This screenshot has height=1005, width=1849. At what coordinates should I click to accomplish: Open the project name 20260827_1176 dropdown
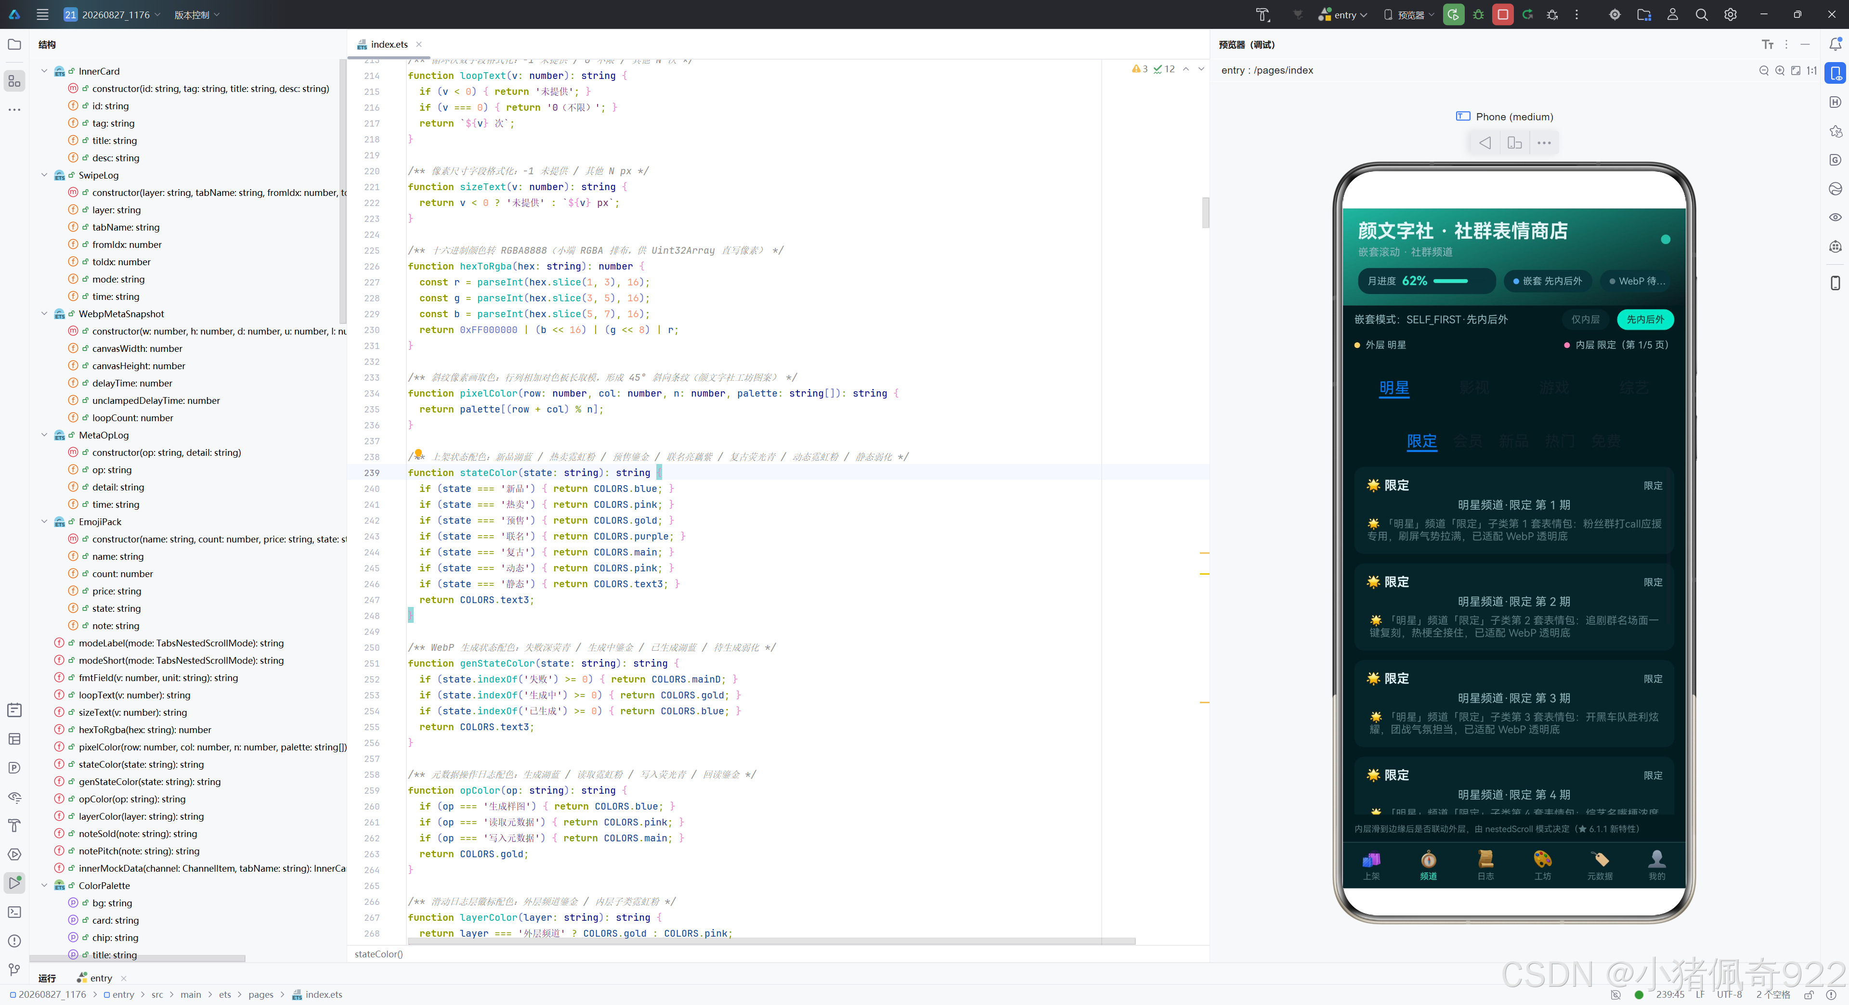point(112,14)
